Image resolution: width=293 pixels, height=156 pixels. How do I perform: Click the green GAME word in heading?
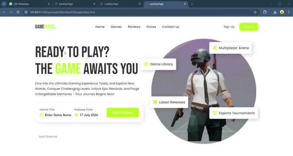click(x=68, y=68)
